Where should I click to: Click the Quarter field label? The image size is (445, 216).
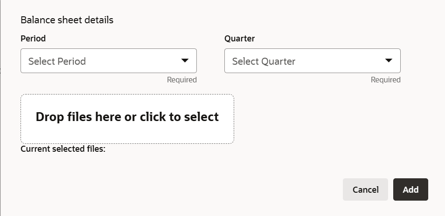coord(239,39)
